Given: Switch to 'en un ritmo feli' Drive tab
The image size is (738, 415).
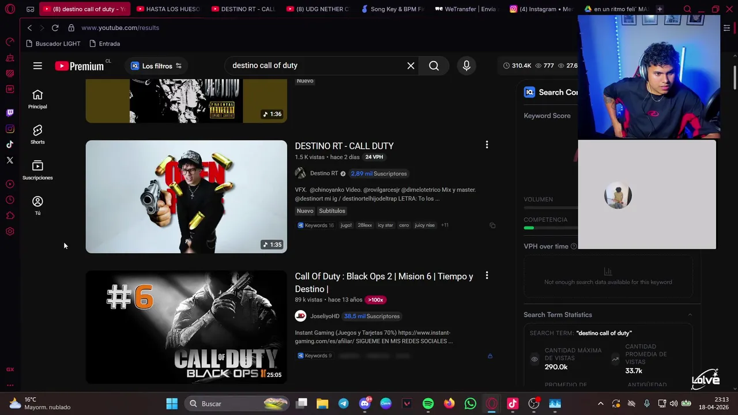Looking at the screenshot, I should click(x=617, y=9).
